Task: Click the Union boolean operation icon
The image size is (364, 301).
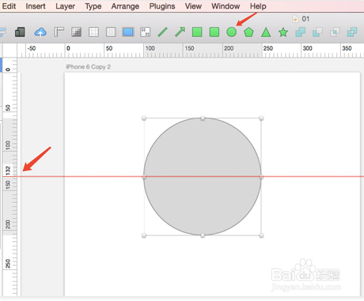Action: (x=301, y=32)
